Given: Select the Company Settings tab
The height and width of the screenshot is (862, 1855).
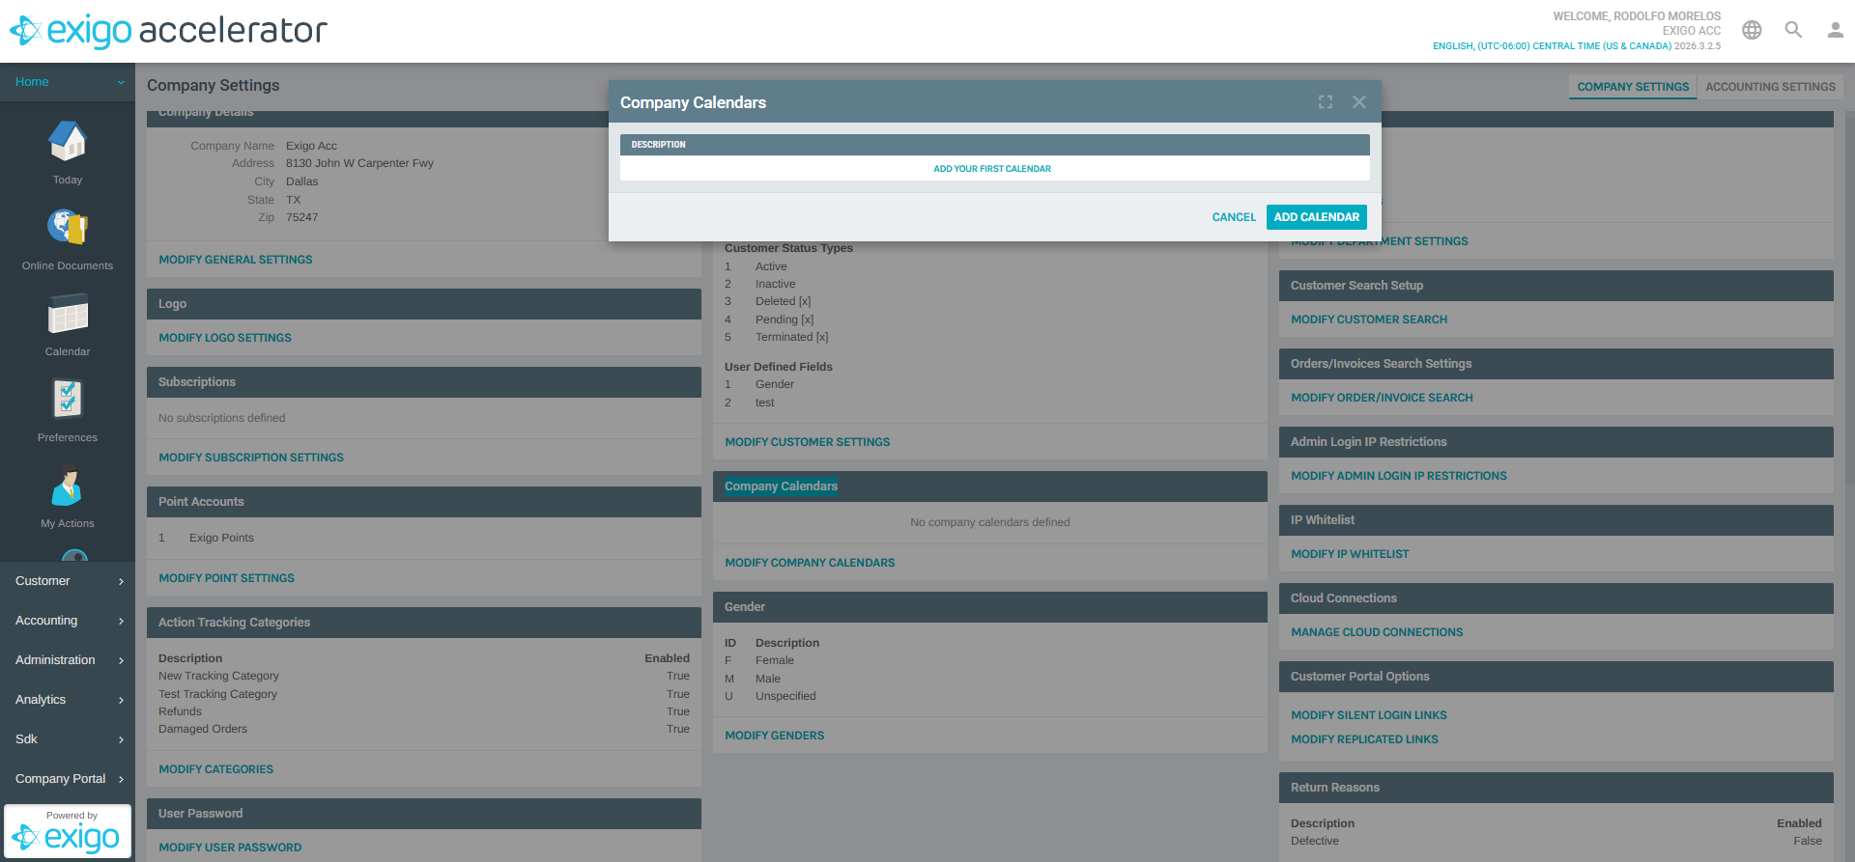Looking at the screenshot, I should click(x=1633, y=87).
